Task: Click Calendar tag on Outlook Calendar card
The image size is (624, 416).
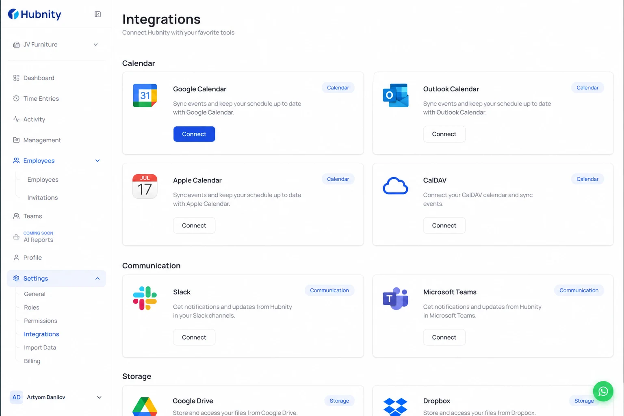Action: point(587,88)
